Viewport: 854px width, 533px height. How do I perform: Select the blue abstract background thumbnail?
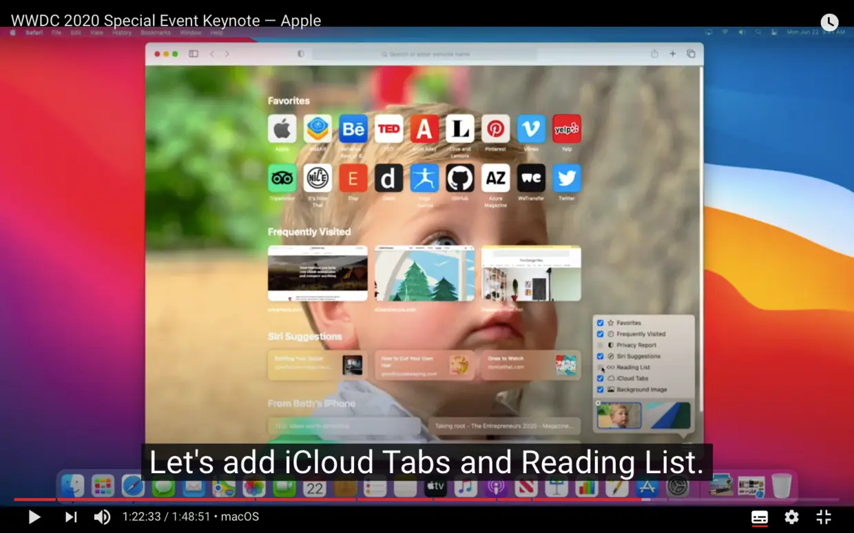(667, 415)
